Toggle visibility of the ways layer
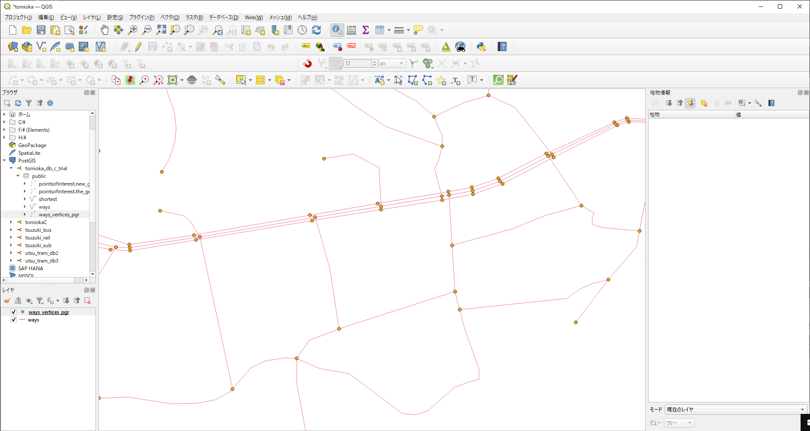The height and width of the screenshot is (431, 810). (14, 320)
